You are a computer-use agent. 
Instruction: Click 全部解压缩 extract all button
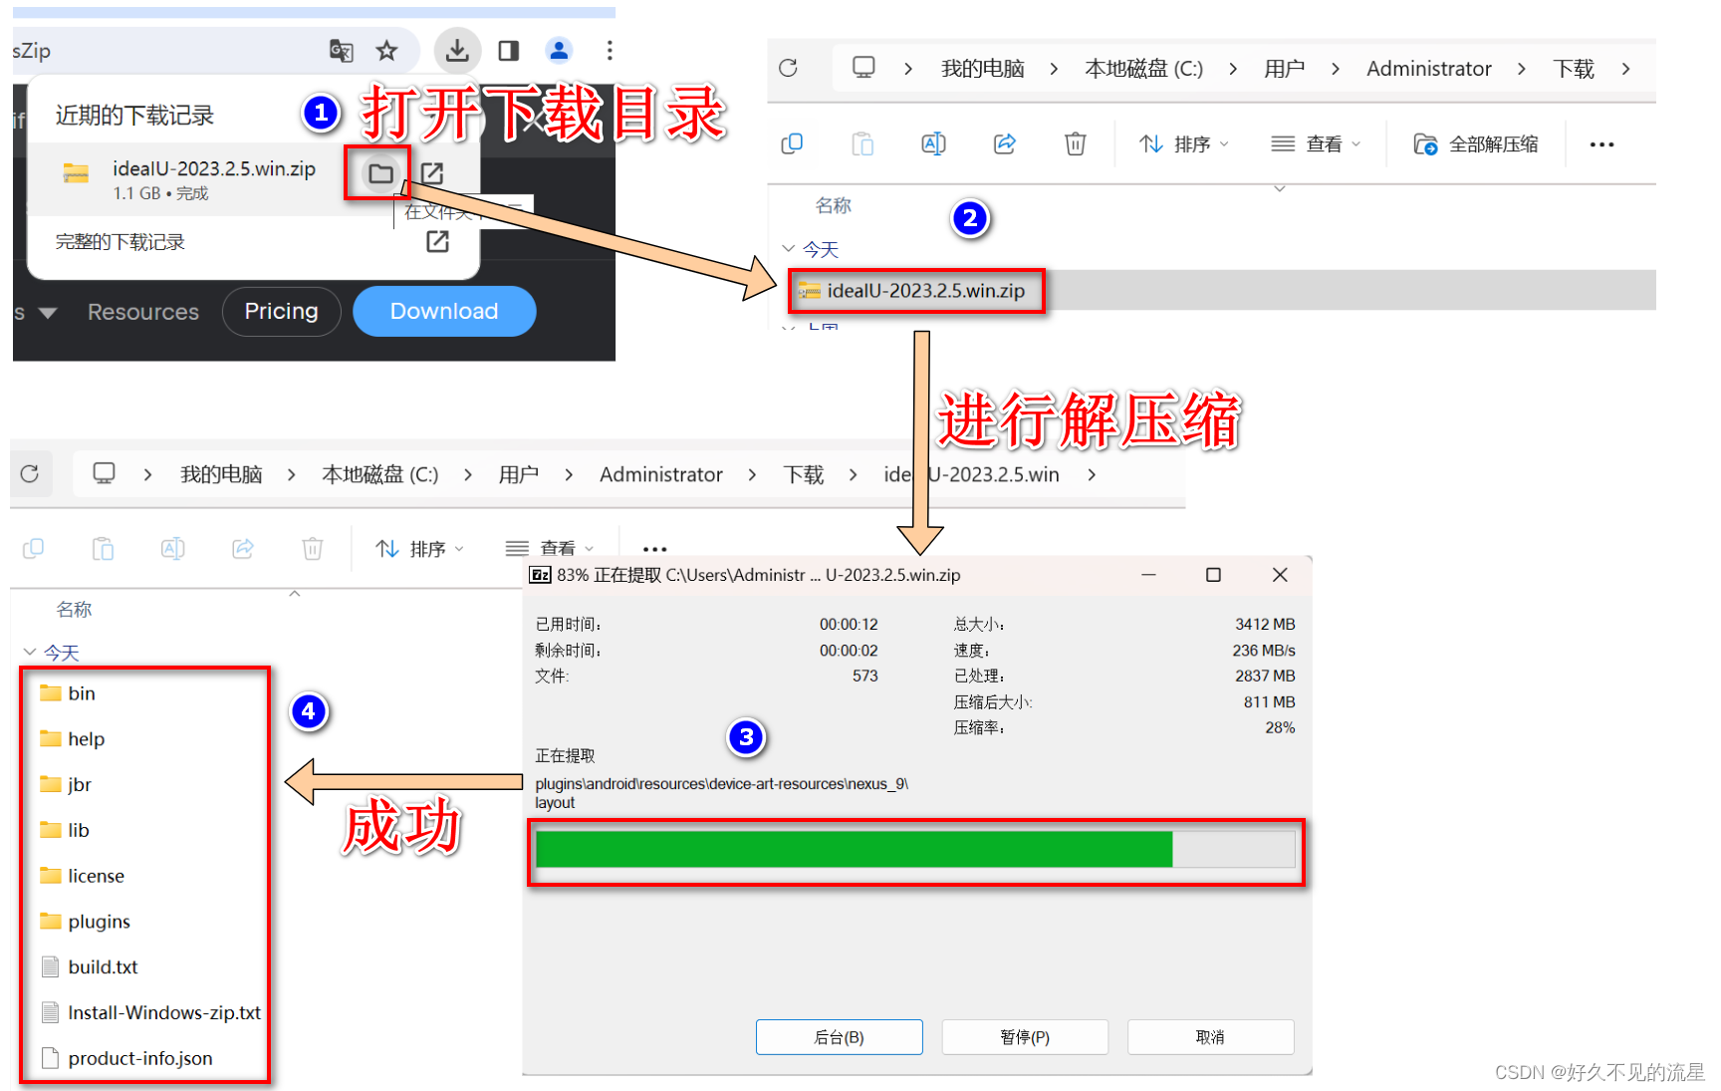click(x=1475, y=144)
